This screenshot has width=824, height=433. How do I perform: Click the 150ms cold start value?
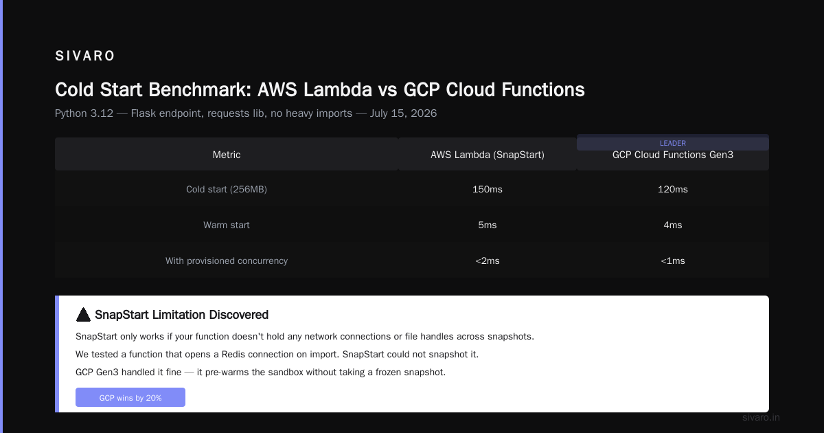tap(488, 189)
